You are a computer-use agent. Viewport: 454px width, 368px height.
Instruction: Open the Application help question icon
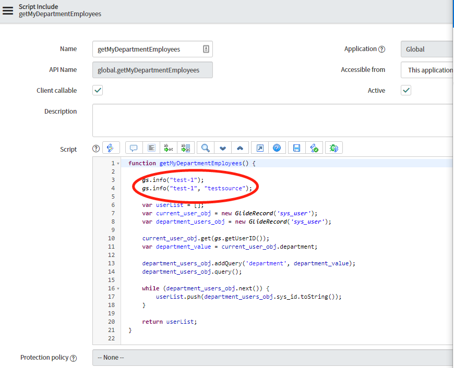(x=381, y=50)
